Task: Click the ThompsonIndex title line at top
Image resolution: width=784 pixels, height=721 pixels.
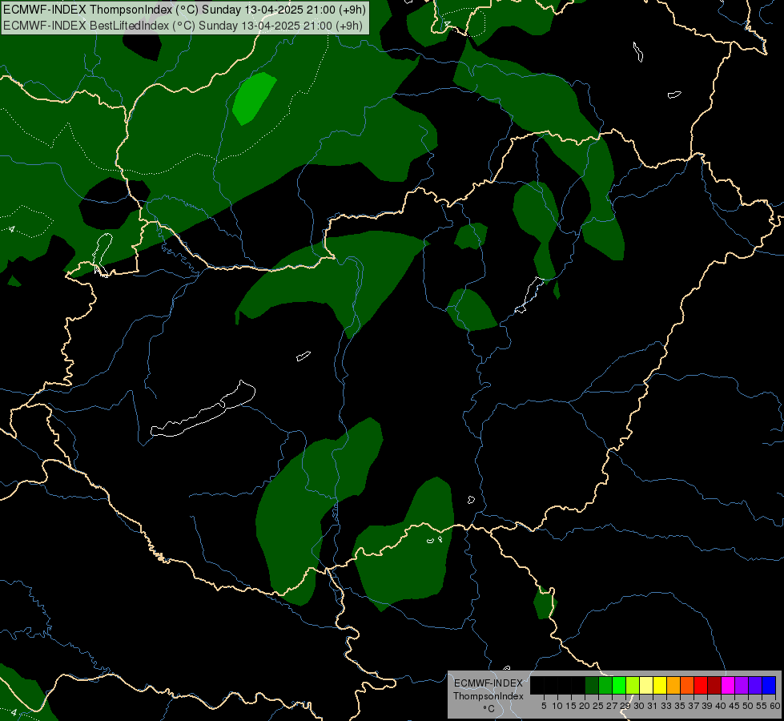Action: point(184,10)
